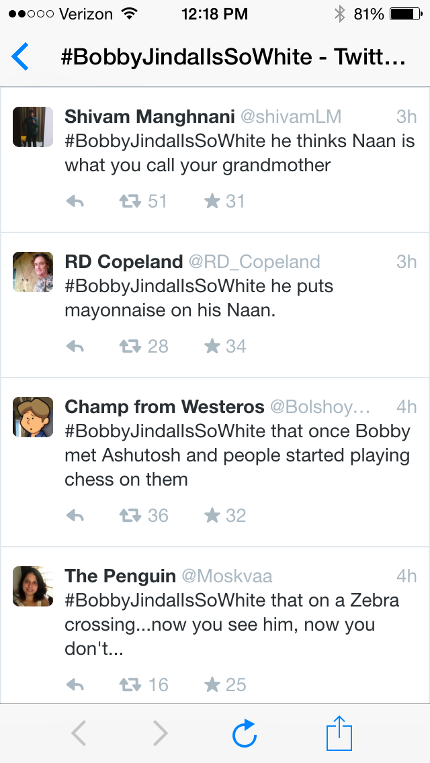Screen dimensions: 430x763
Task: Star RD Copeland's mayonnaise tweet
Action: 212,346
